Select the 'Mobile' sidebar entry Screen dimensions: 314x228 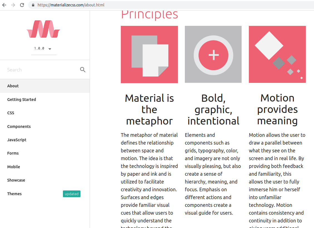(x=14, y=167)
